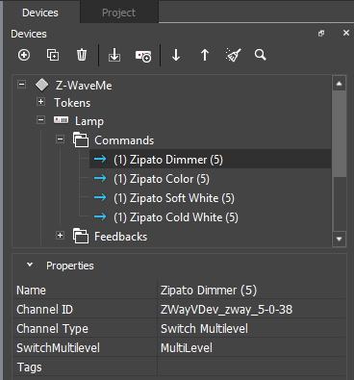This screenshot has width=354, height=380.
Task: Select the (1) Zipato Dimmer (5) command
Action: [x=168, y=160]
